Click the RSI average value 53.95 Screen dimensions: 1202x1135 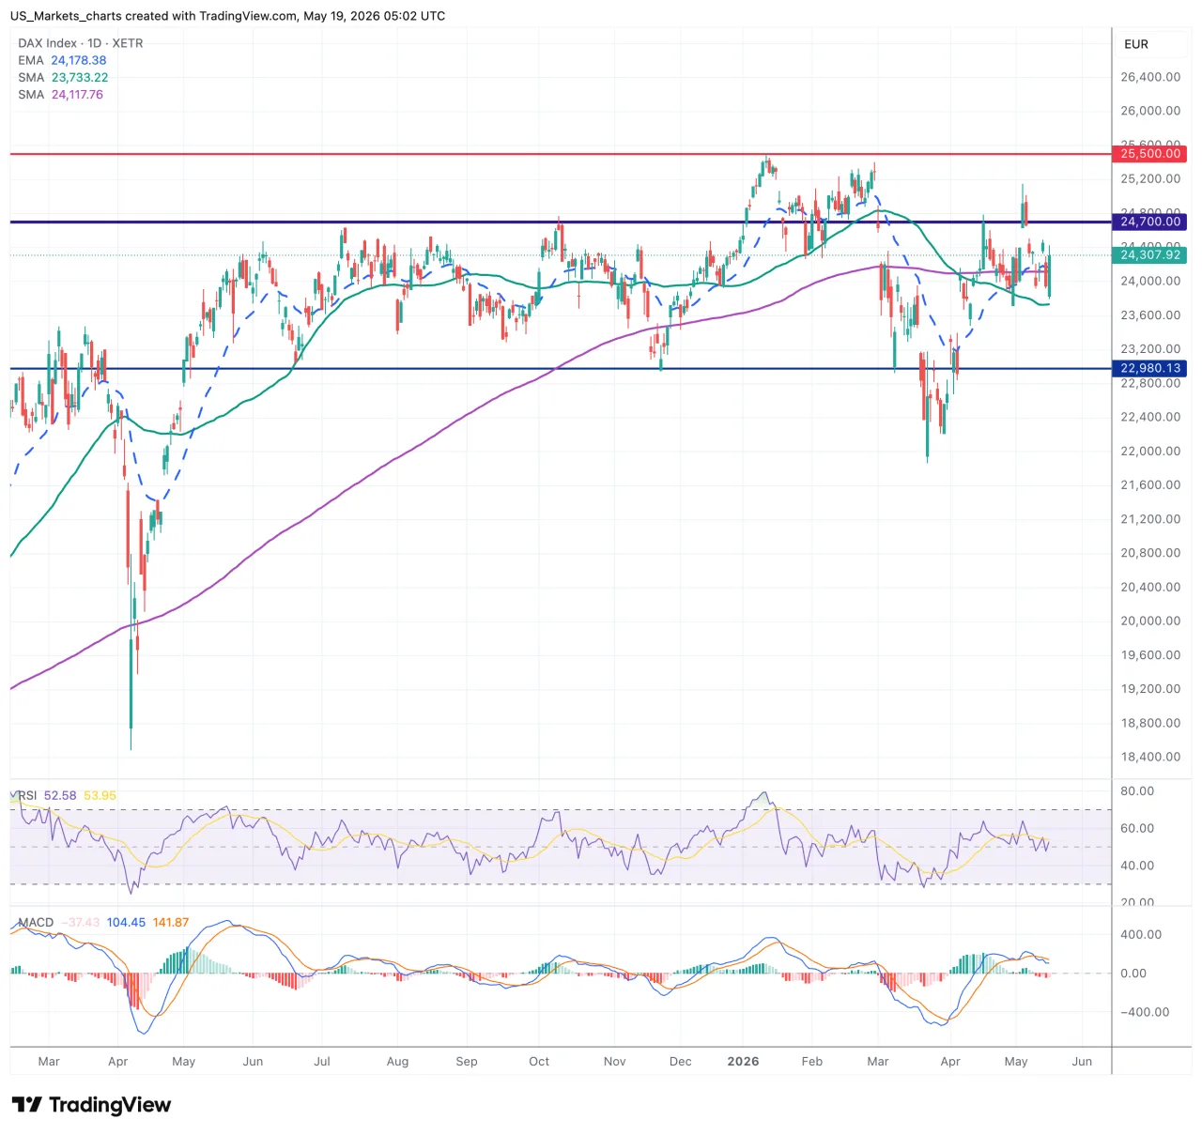[100, 795]
